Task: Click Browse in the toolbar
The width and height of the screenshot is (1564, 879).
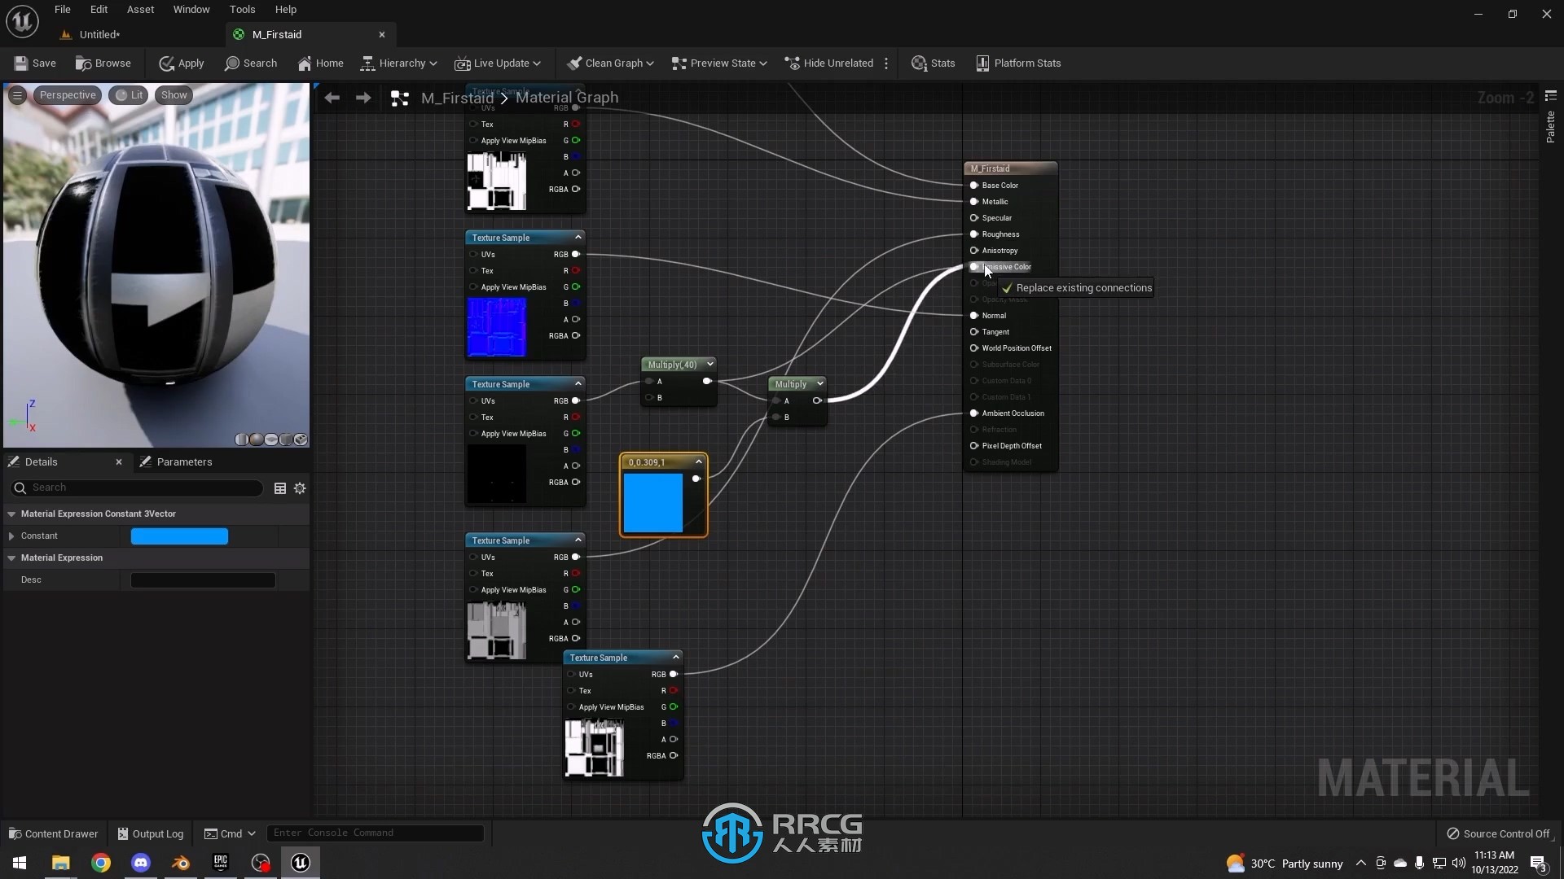Action: click(x=103, y=63)
